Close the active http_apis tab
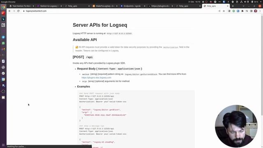The height and width of the screenshot is (148, 263). (228, 6)
